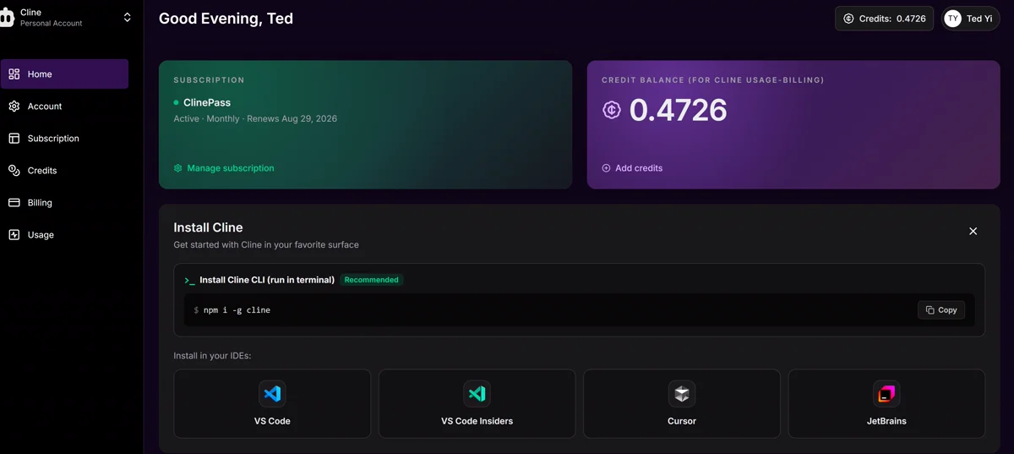Copy the npm install command
This screenshot has height=454, width=1014.
941,310
